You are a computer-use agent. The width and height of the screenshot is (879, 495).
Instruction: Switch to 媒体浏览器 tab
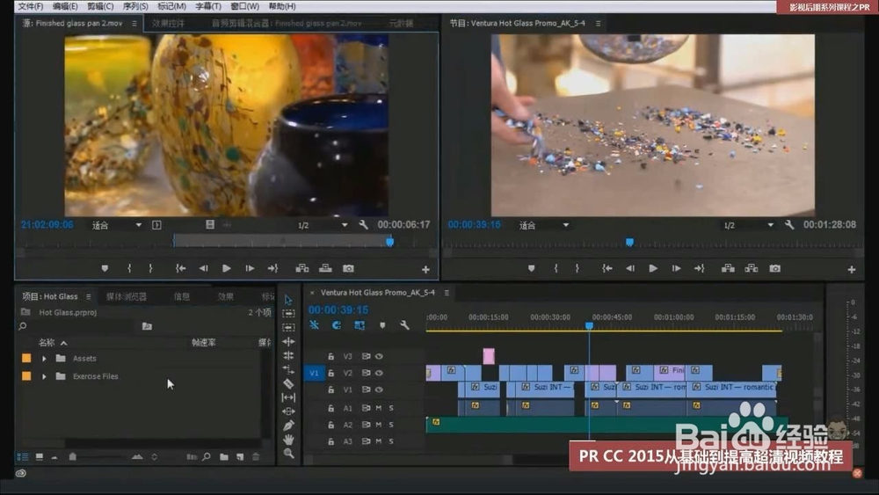(127, 296)
